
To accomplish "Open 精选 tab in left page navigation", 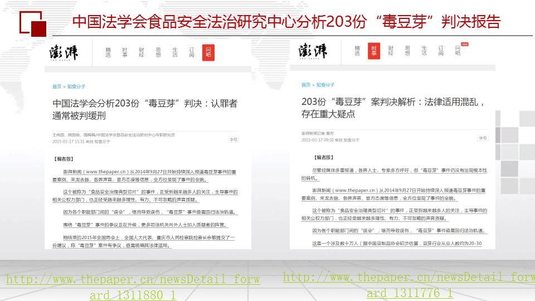I will (x=109, y=52).
